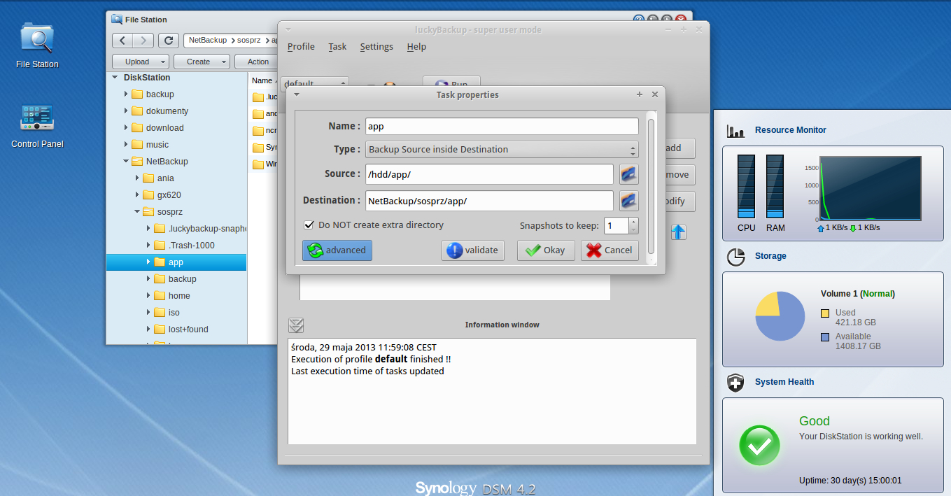951x496 pixels.
Task: Click the network traffic graph
Action: click(871, 188)
